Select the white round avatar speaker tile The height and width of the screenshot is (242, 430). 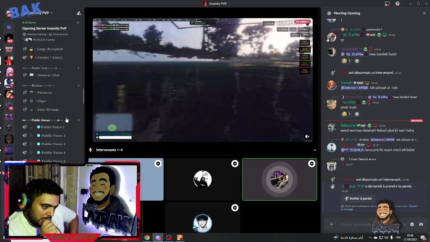tap(203, 179)
